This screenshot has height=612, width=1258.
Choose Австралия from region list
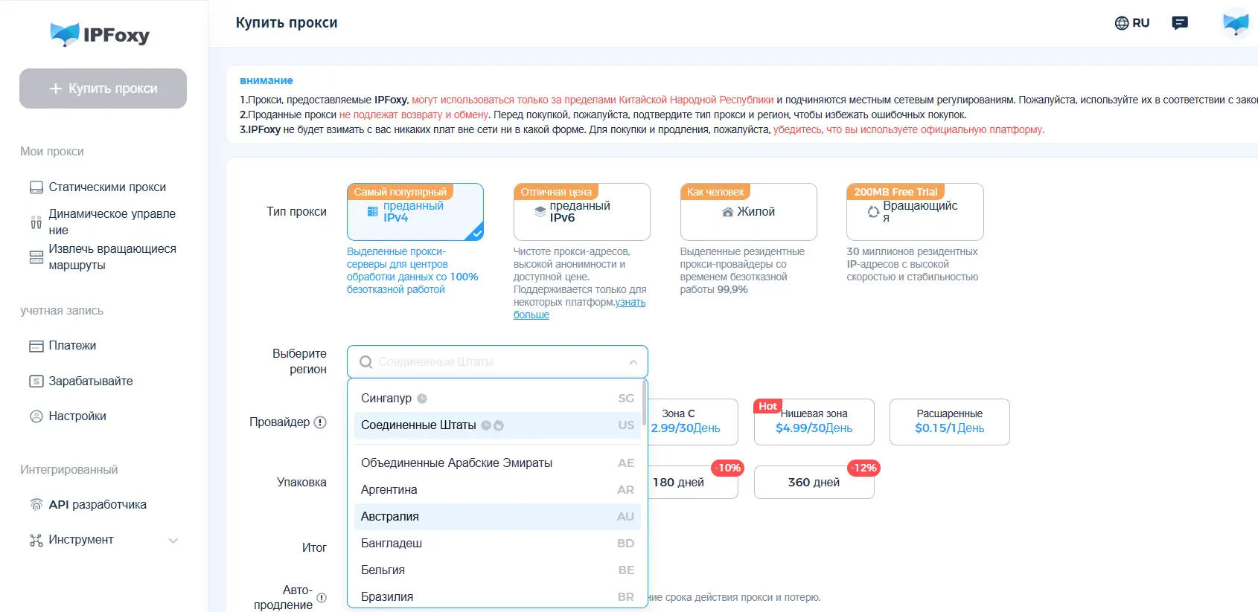(x=497, y=517)
